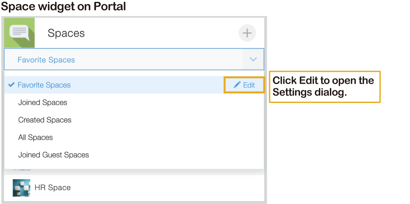
Task: Click the Favorite Spaces combo box field
Action: click(124, 59)
